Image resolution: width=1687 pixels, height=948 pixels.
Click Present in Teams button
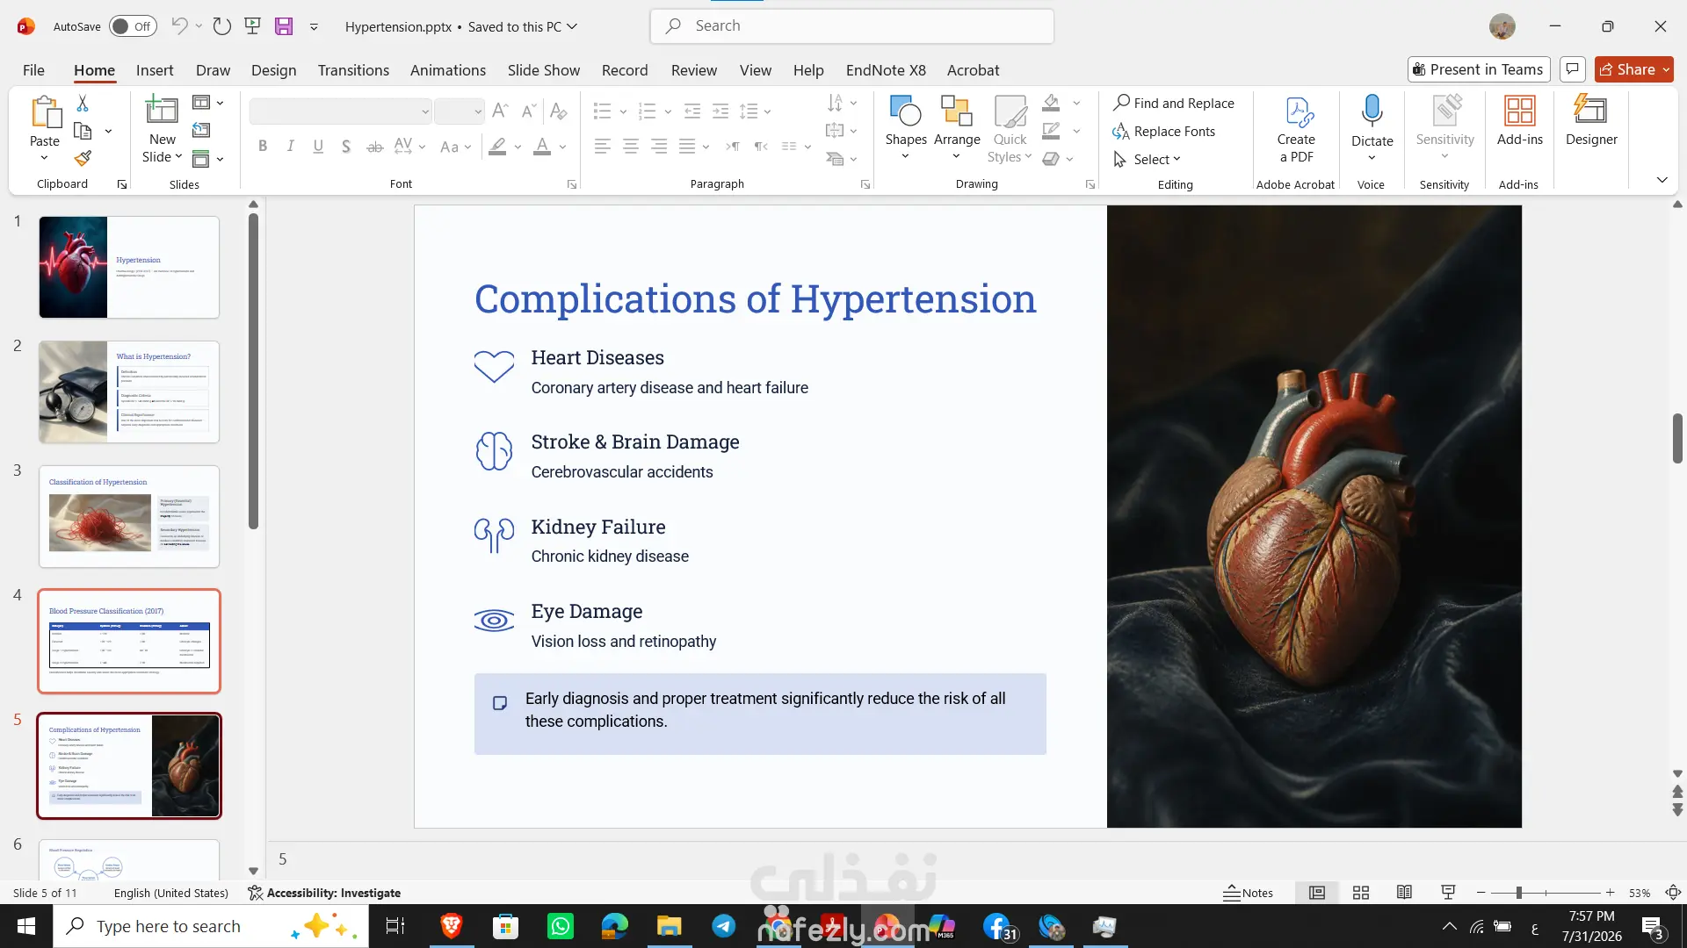click(1478, 69)
